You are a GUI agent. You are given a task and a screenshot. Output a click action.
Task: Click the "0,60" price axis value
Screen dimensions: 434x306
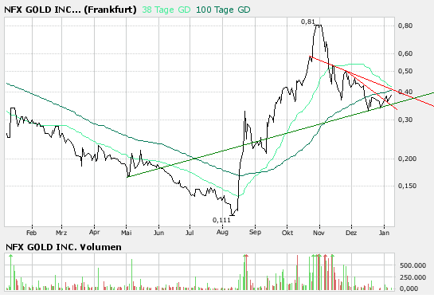405,53
